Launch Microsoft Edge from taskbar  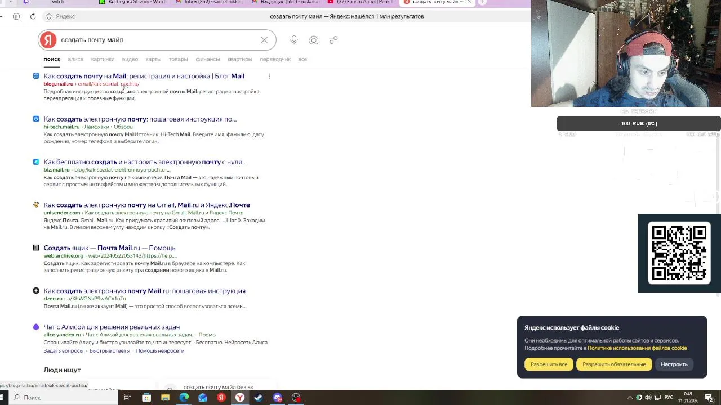pyautogui.click(x=184, y=398)
